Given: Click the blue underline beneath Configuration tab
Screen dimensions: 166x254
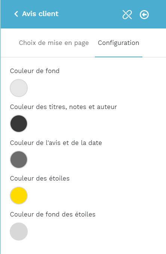Looking at the screenshot, I should click(x=118, y=57).
